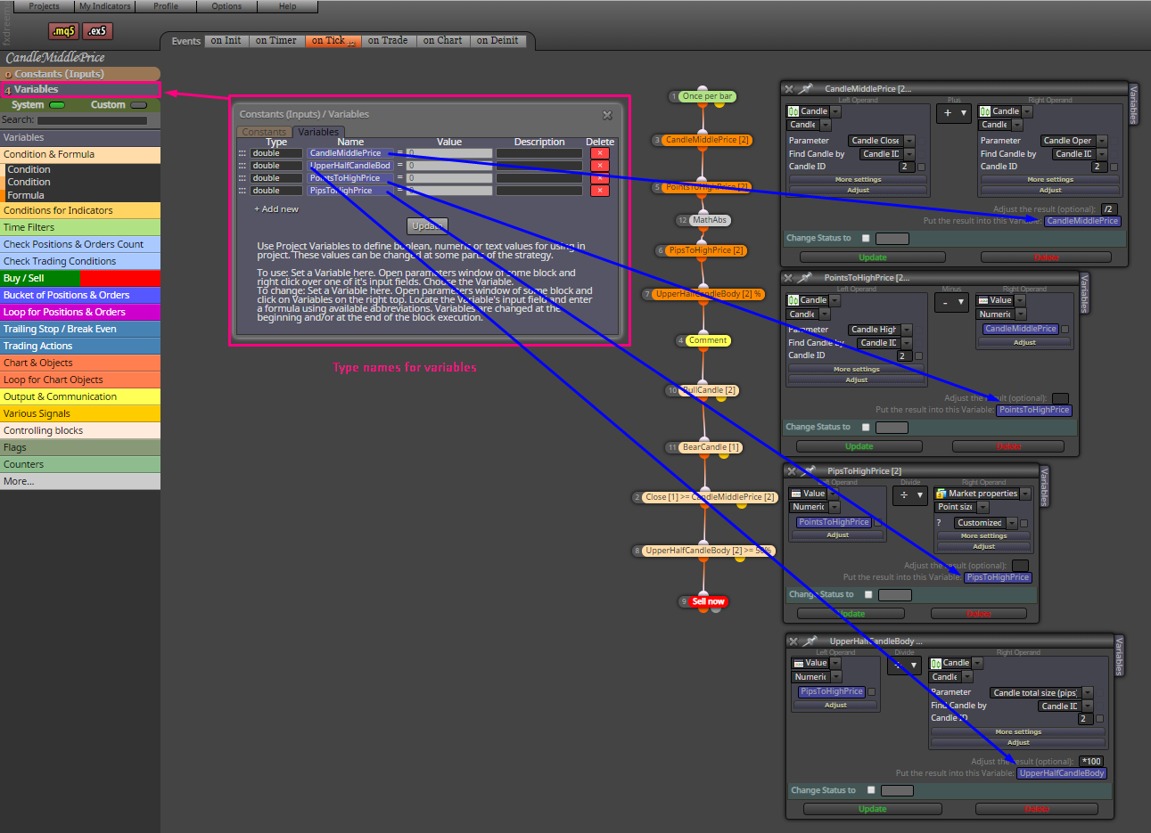
Task: Toggle the System blocks switch
Action: (x=57, y=105)
